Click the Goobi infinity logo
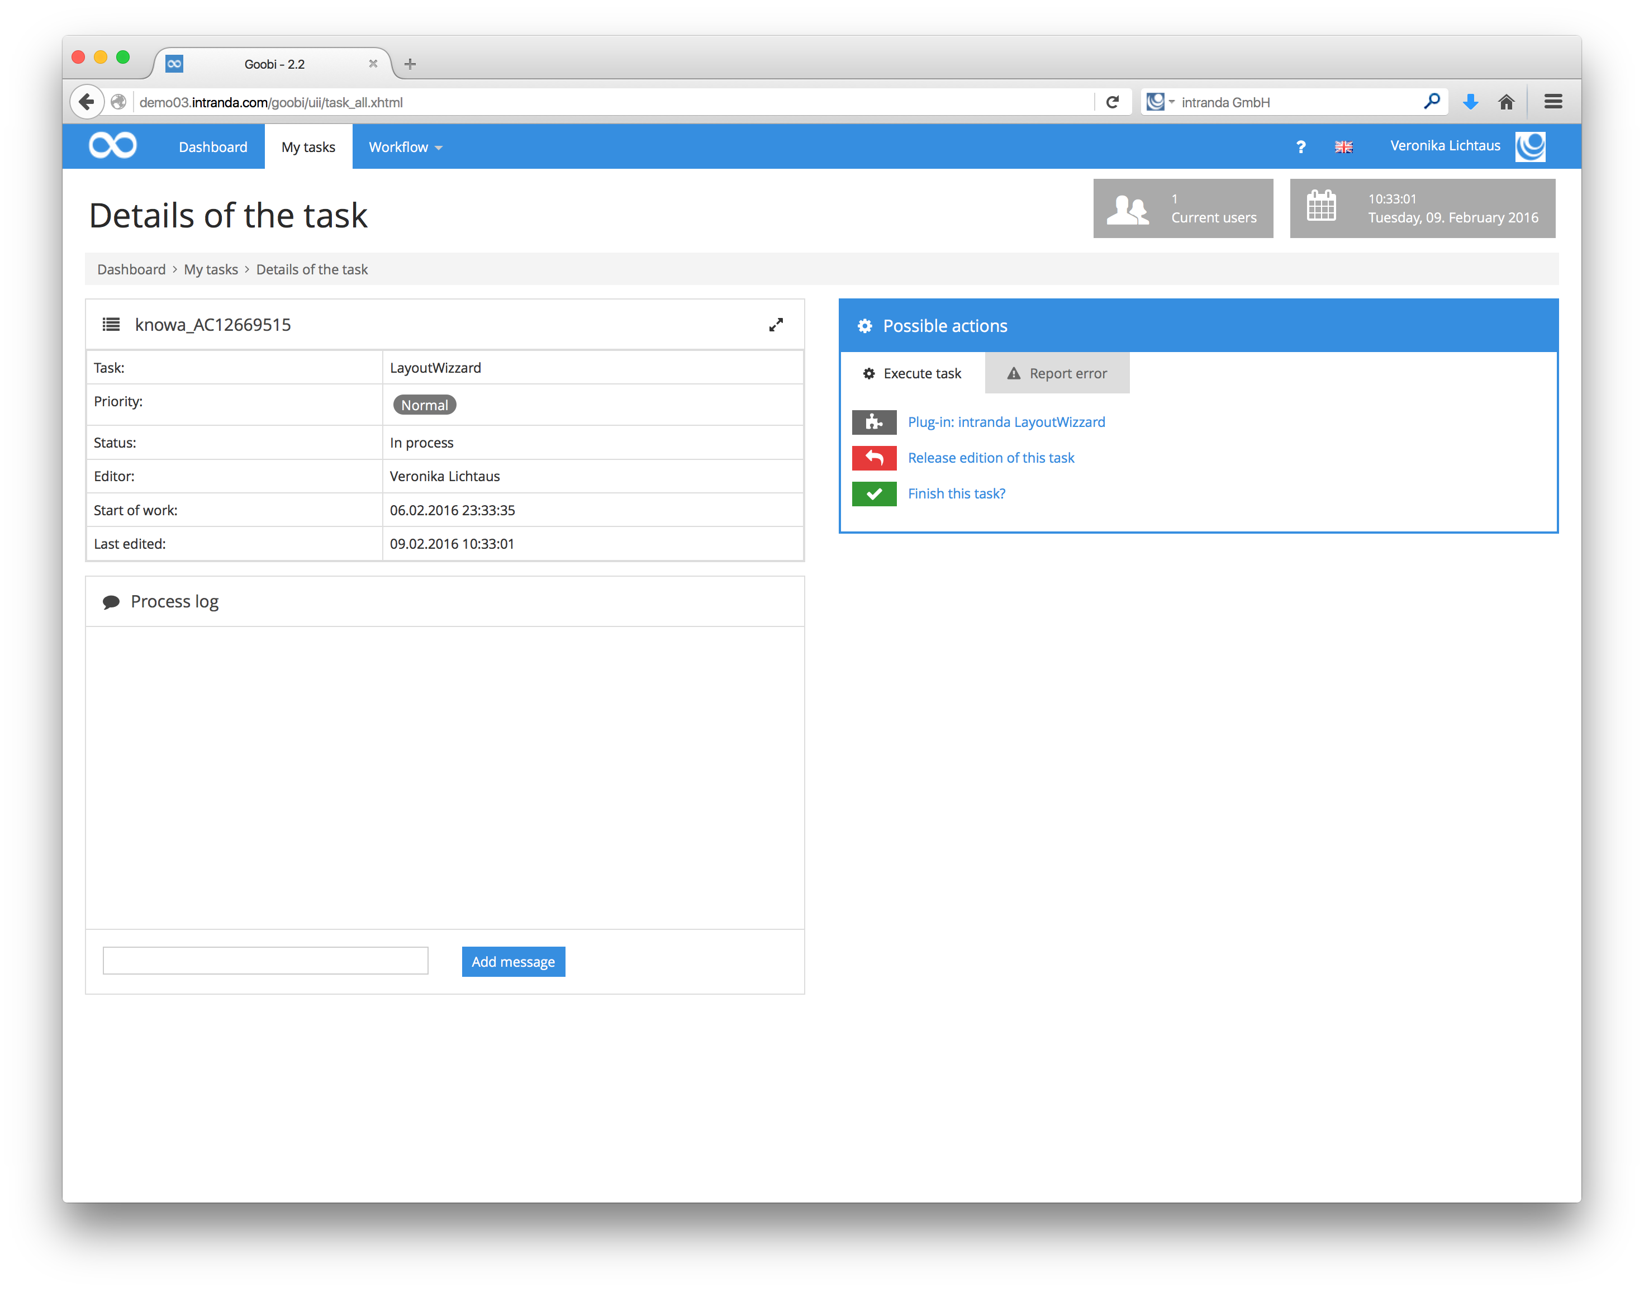The height and width of the screenshot is (1292, 1644). click(x=113, y=145)
